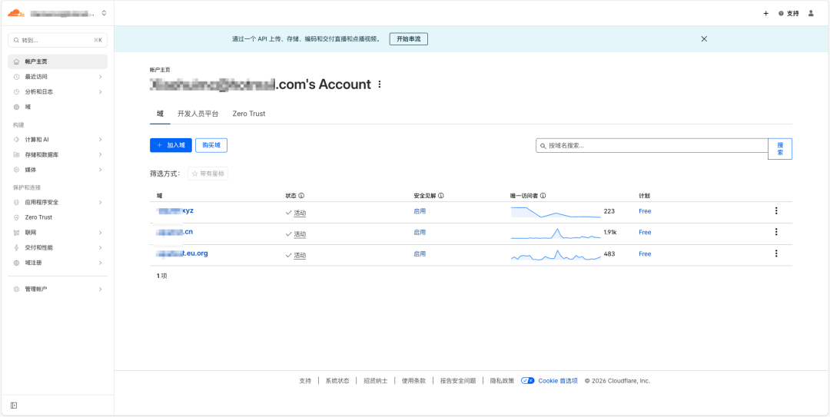Toggle the 带有星标 filter
Image resolution: width=830 pixels, height=417 pixels.
click(208, 174)
